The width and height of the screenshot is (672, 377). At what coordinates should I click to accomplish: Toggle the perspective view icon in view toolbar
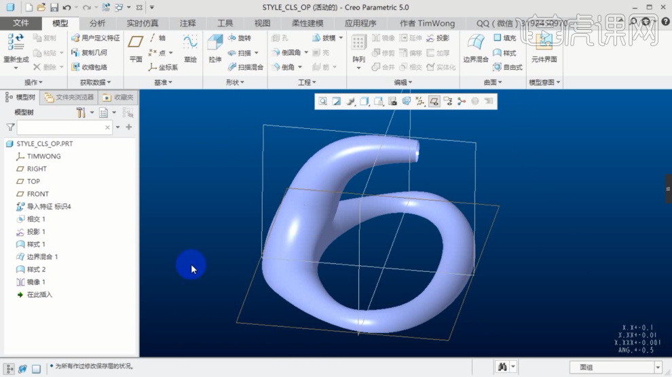point(406,102)
